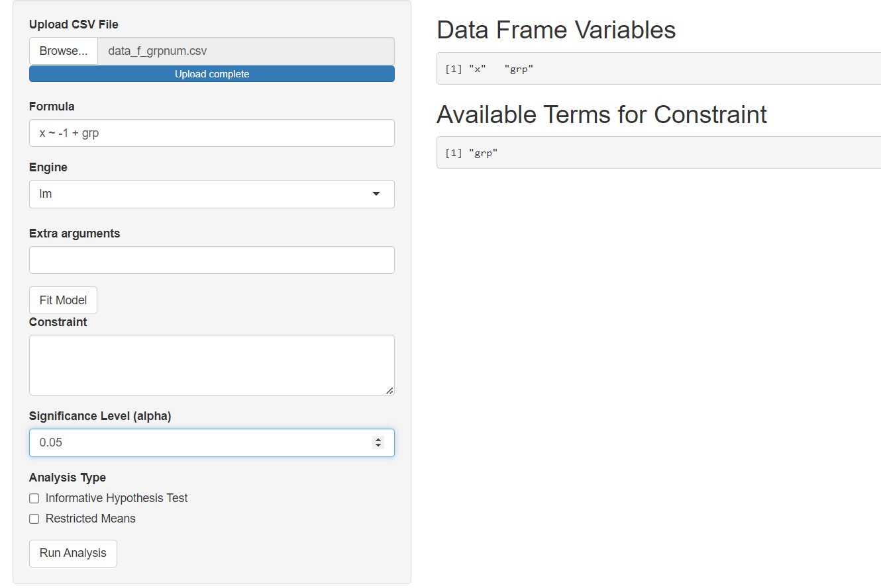The height and width of the screenshot is (588, 881).
Task: Click the Restricted Means label text
Action: coord(91,519)
